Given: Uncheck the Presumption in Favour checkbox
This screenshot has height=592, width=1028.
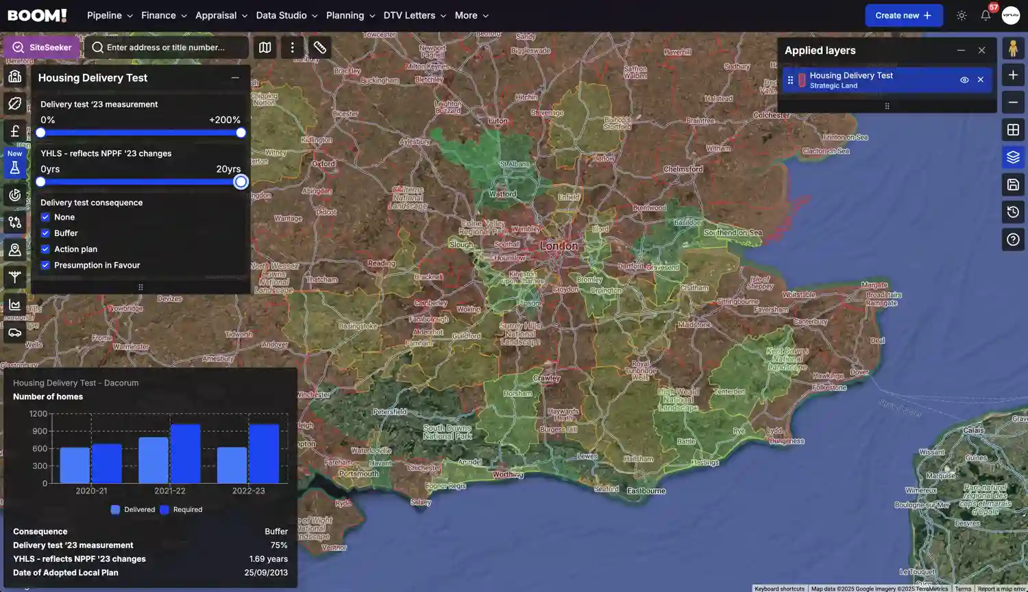Looking at the screenshot, I should click(x=45, y=266).
